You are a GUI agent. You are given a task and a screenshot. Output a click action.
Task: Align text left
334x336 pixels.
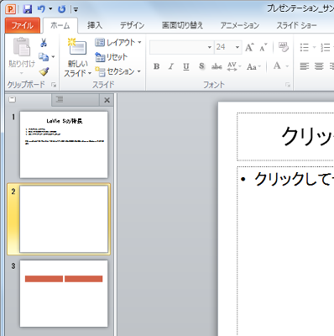pyautogui.click(x=305, y=66)
